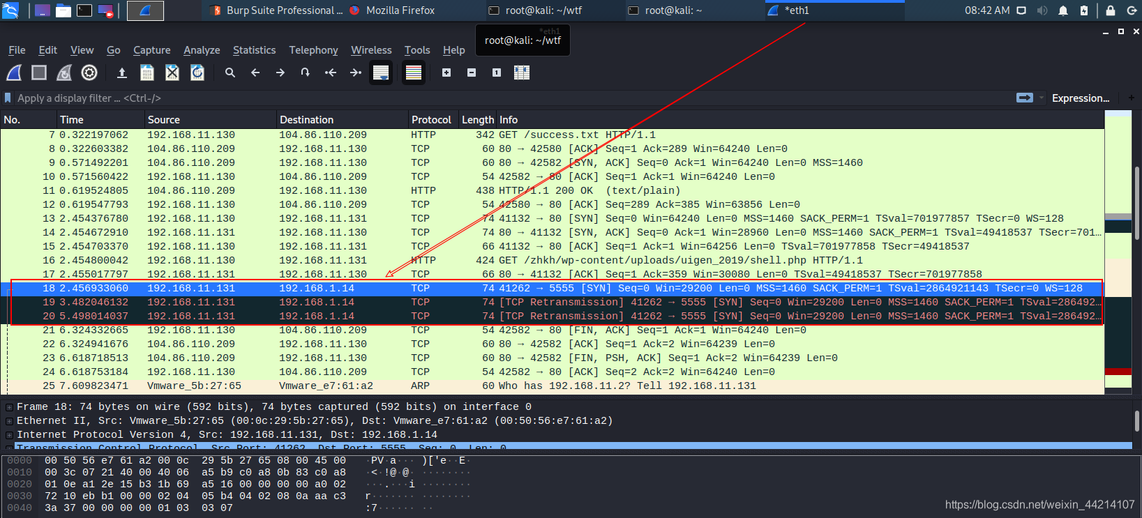1142x518 pixels.
Task: Open the Wireless menu
Action: 371,50
